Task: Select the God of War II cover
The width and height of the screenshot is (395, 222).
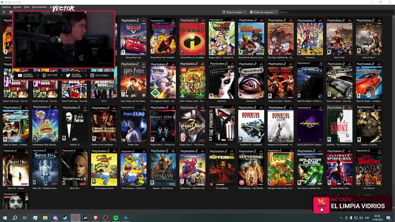Action: pyautogui.click(x=369, y=37)
